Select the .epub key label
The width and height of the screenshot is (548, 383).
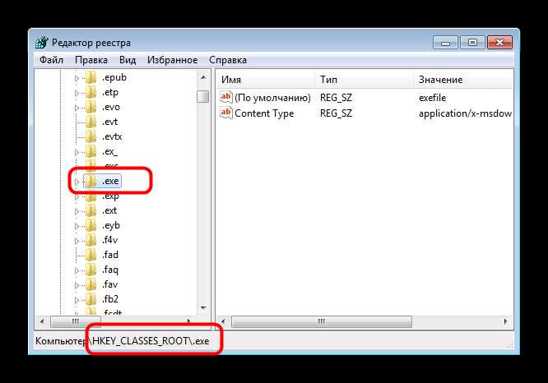pos(114,77)
